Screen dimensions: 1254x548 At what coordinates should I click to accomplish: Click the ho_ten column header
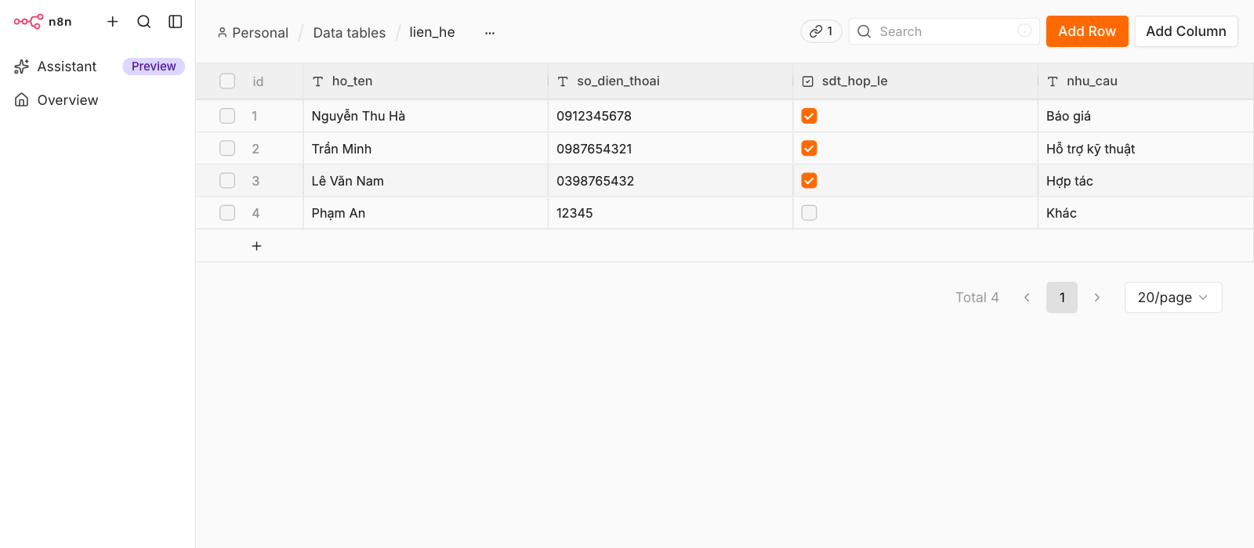click(x=426, y=81)
